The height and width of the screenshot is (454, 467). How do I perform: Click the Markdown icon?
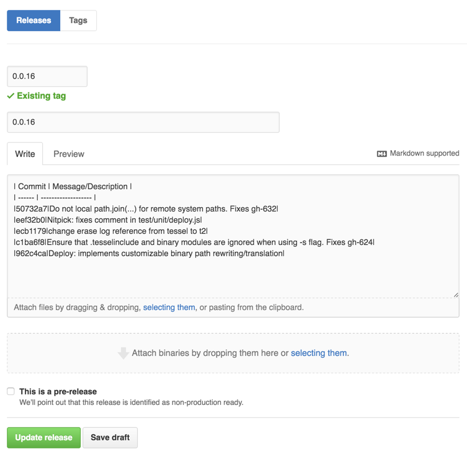(382, 154)
